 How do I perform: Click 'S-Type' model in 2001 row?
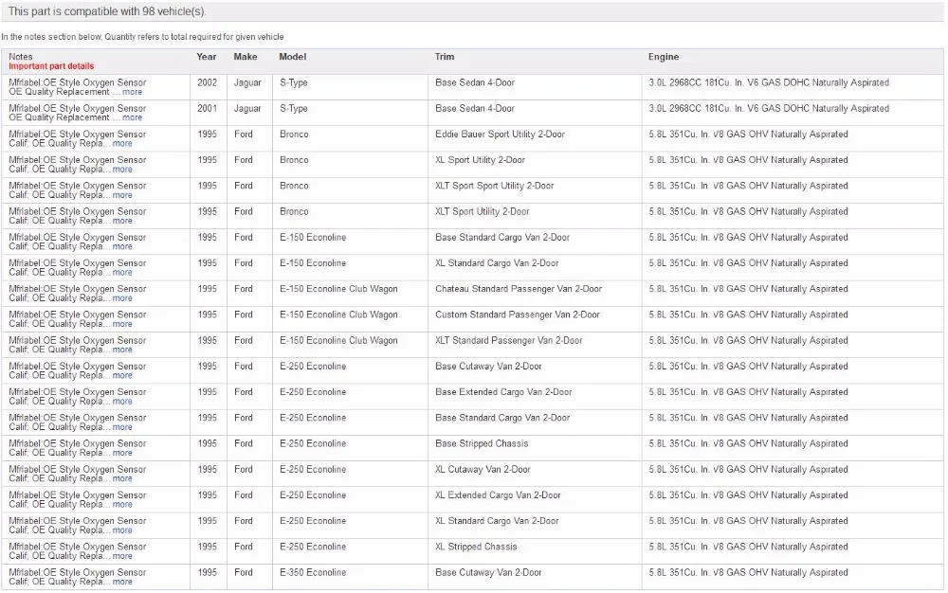tap(294, 109)
